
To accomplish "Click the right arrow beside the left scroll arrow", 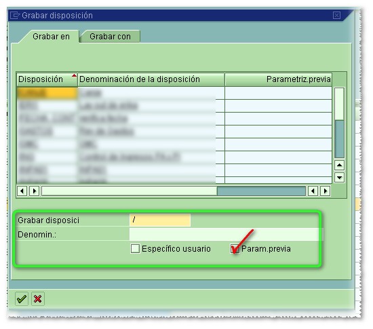I will pos(35,191).
